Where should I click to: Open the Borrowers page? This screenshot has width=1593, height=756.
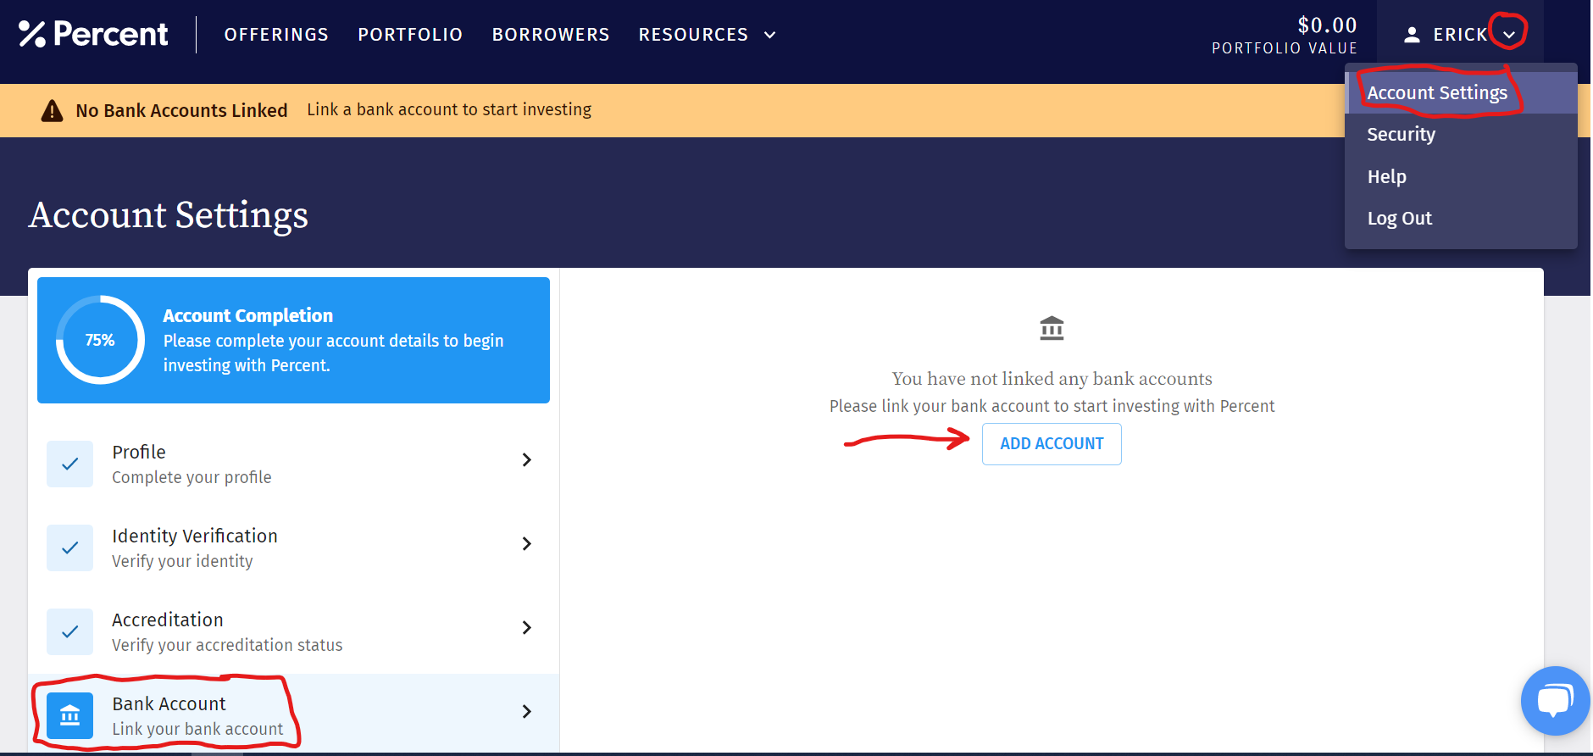pos(551,35)
